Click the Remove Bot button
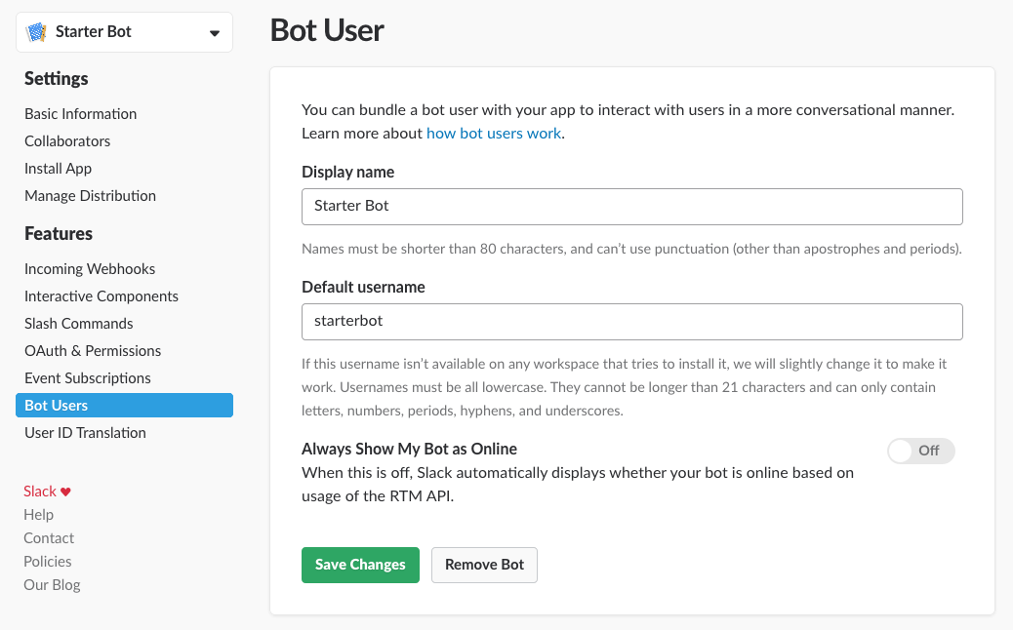This screenshot has width=1013, height=630. tap(484, 565)
